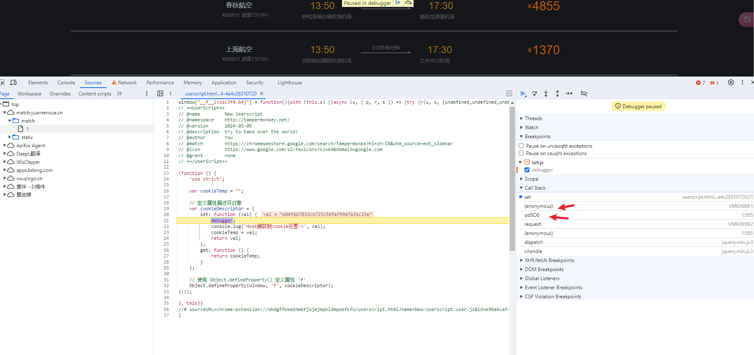The width and height of the screenshot is (754, 355).
Task: Close the userscript.html file tab
Action: [262, 93]
